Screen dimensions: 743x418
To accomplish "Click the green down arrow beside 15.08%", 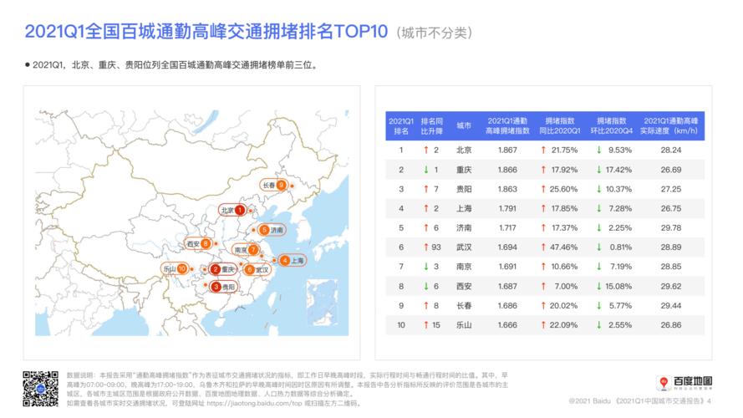I will 599,286.
